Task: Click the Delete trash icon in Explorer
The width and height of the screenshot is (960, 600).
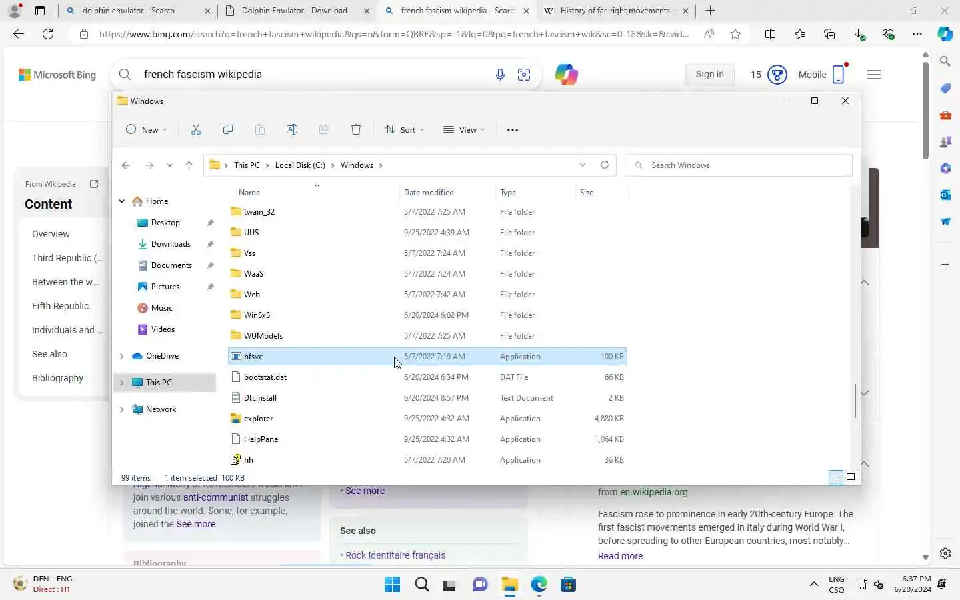Action: coord(356,130)
